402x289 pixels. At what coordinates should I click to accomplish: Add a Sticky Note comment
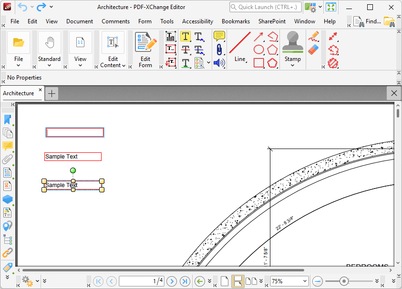[219, 36]
